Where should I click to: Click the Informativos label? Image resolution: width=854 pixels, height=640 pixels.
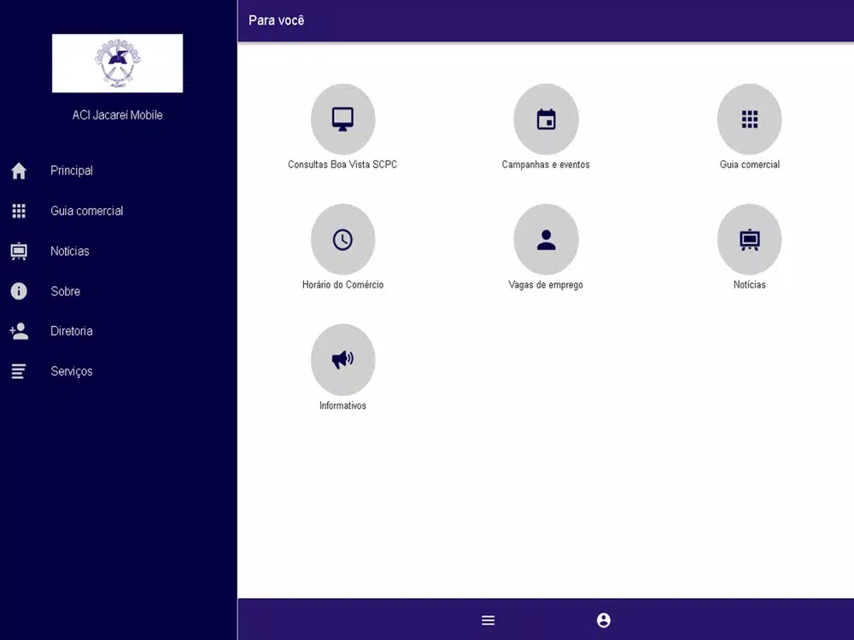pyautogui.click(x=342, y=405)
